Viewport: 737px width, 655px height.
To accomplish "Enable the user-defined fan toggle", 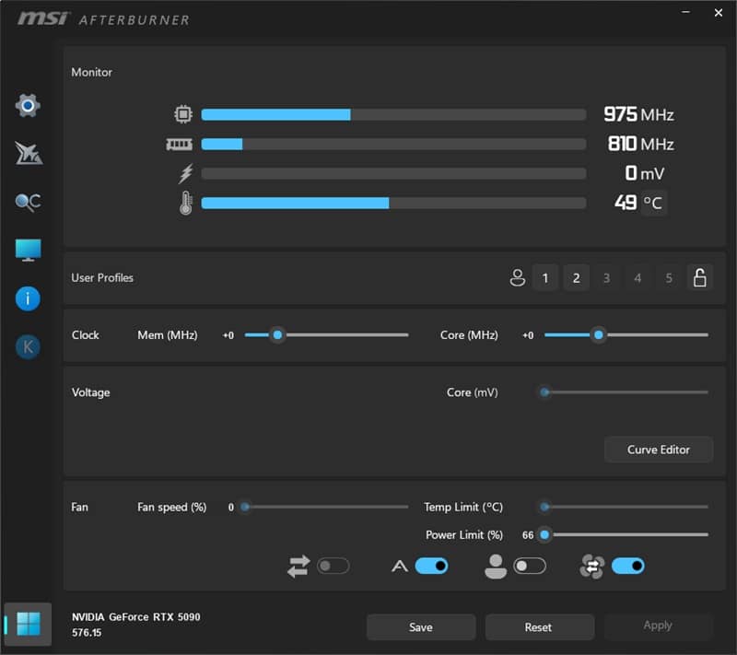I will [530, 566].
